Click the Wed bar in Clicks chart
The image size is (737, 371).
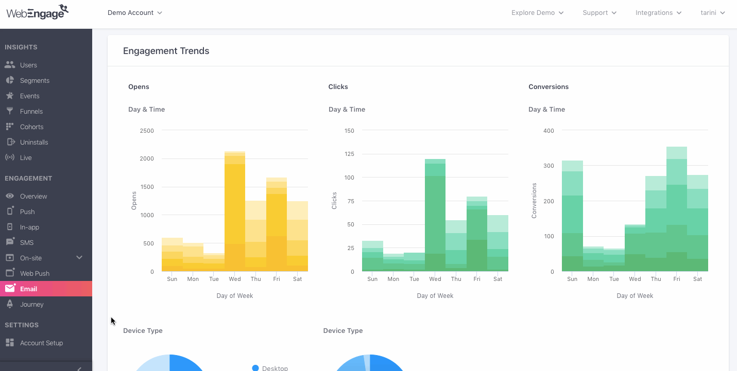coord(435,215)
